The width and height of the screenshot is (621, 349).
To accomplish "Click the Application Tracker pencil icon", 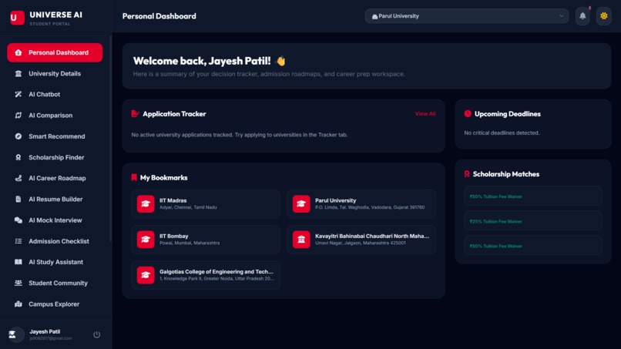I will (135, 114).
